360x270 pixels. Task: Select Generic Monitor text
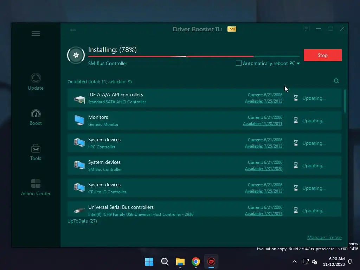pos(103,124)
